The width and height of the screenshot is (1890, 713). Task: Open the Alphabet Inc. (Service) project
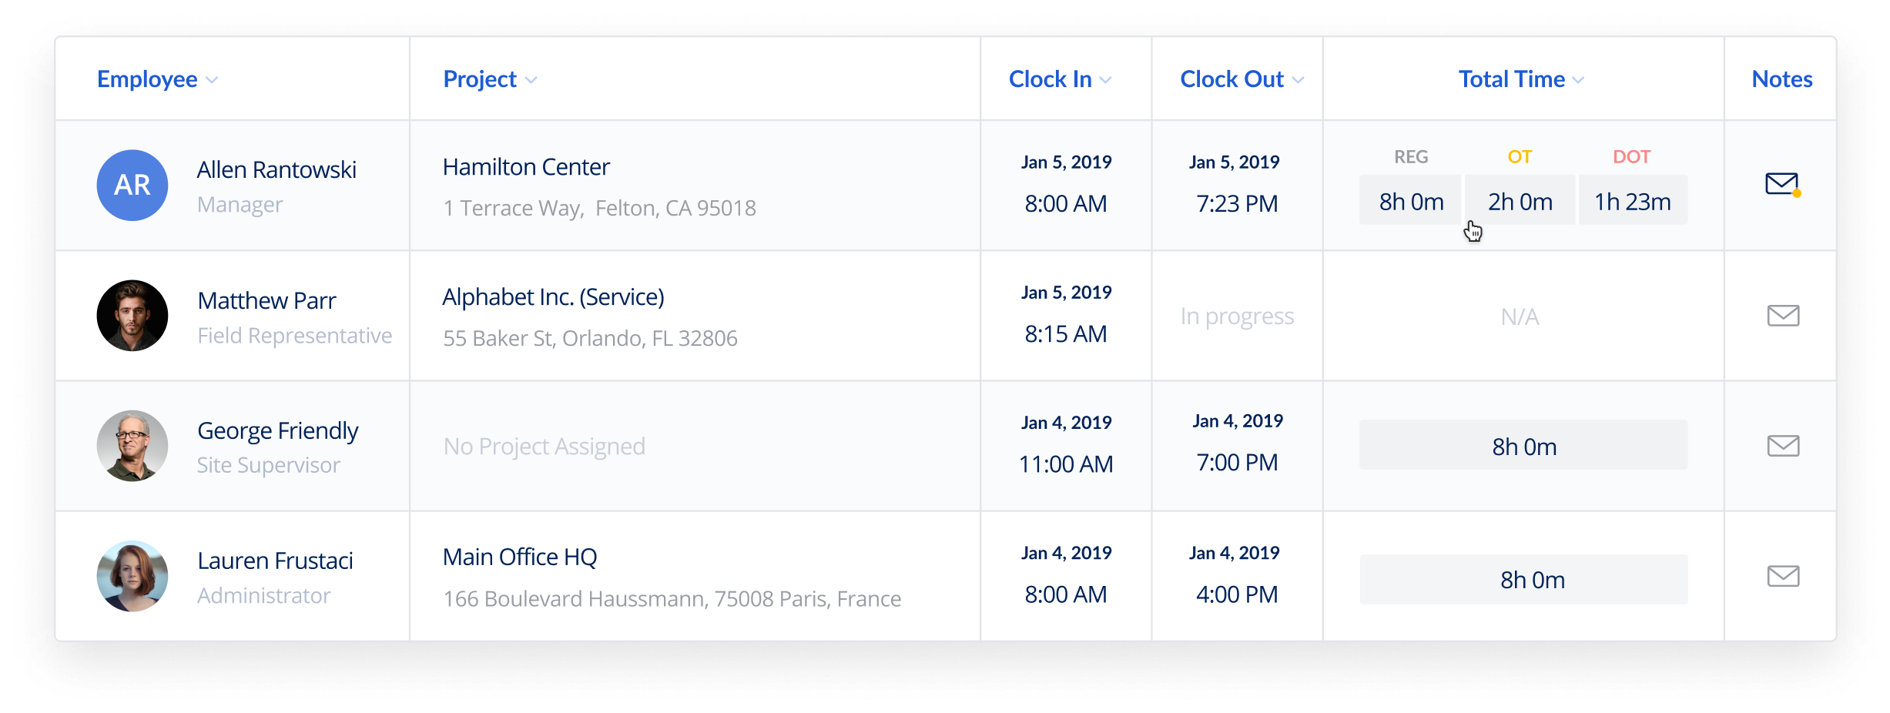[x=553, y=297]
